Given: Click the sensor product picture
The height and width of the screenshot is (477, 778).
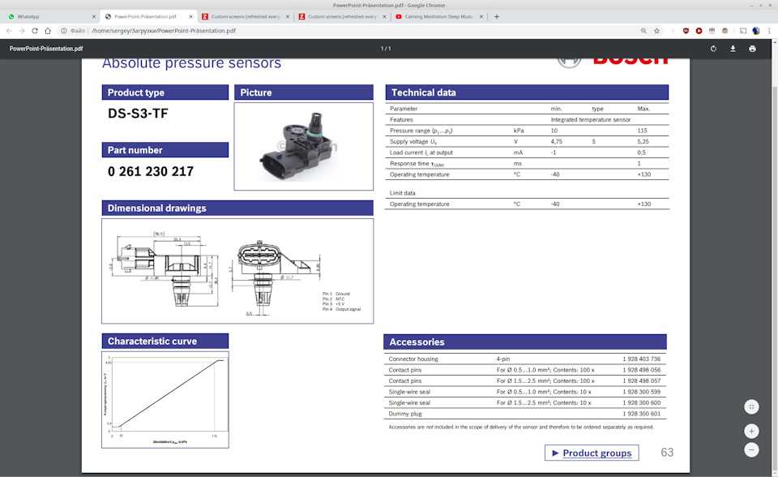Looking at the screenshot, I should [x=303, y=146].
